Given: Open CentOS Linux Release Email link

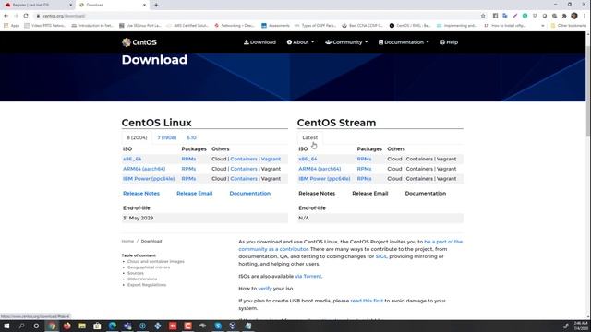Looking at the screenshot, I should [195, 193].
